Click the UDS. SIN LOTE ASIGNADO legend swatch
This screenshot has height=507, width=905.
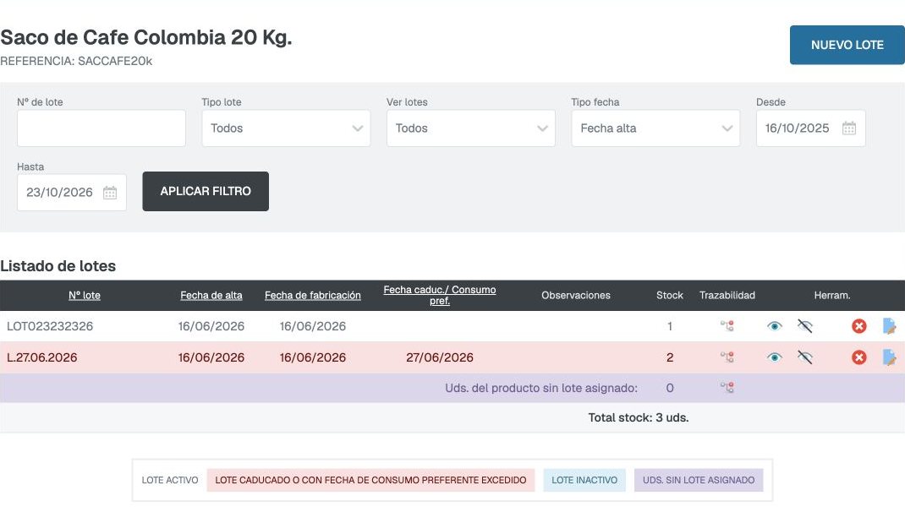(x=699, y=480)
